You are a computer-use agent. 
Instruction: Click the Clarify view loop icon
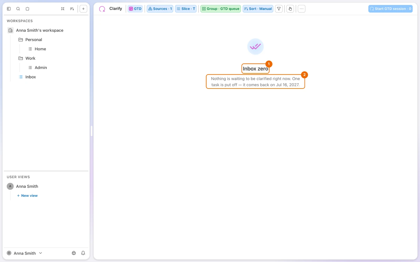102,9
